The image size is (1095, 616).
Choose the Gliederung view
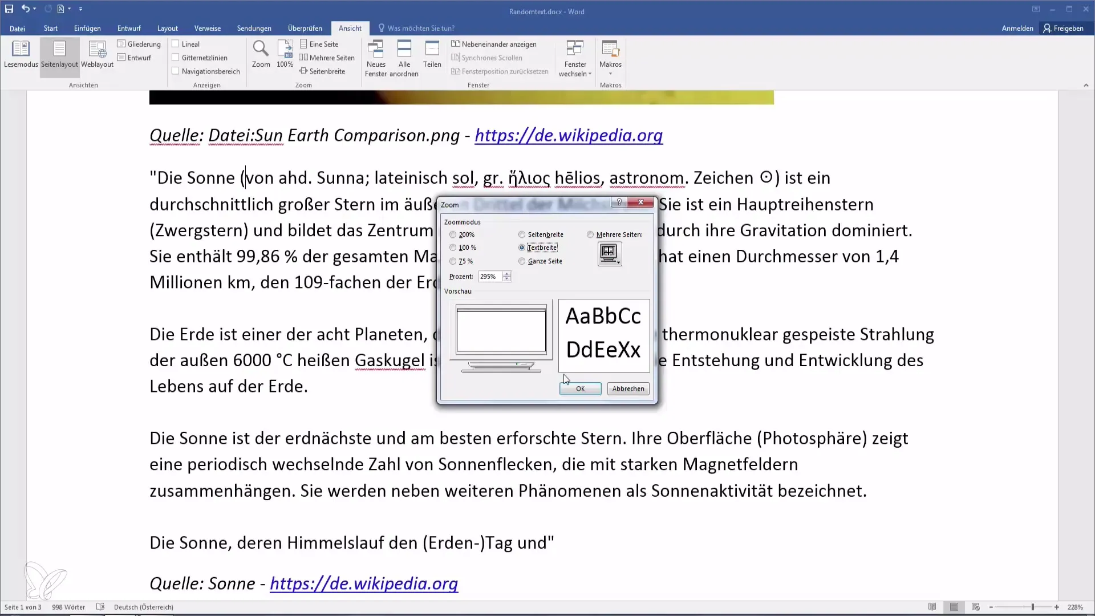(139, 44)
